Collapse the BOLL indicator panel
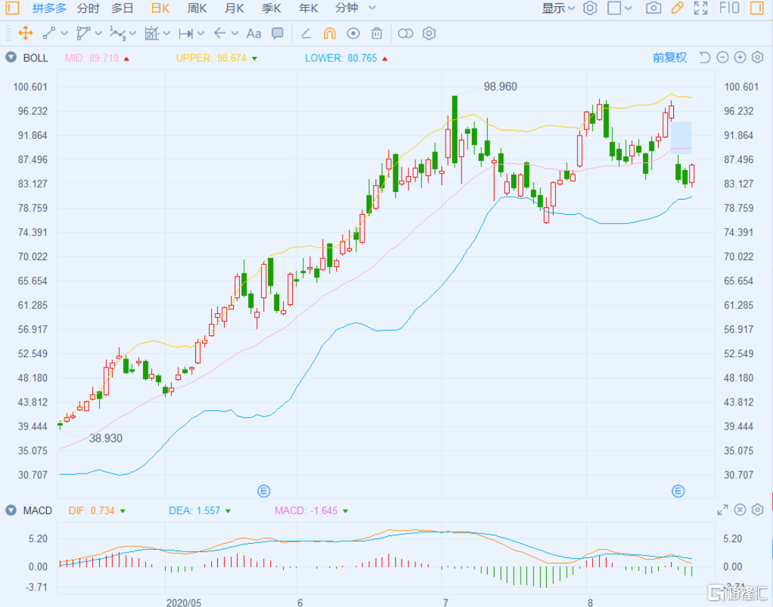This screenshot has width=773, height=607. point(11,58)
